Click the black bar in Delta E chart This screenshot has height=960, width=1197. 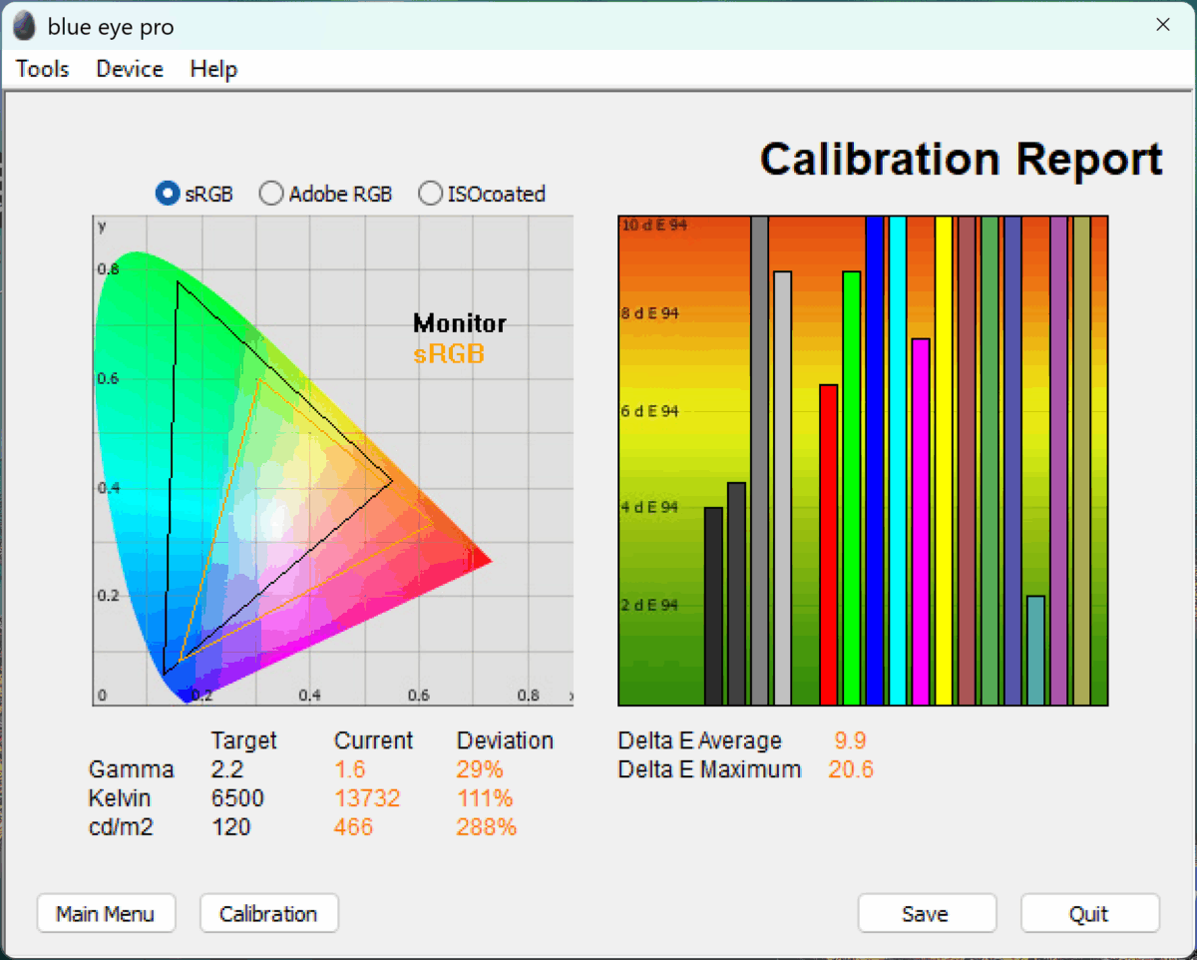713,606
